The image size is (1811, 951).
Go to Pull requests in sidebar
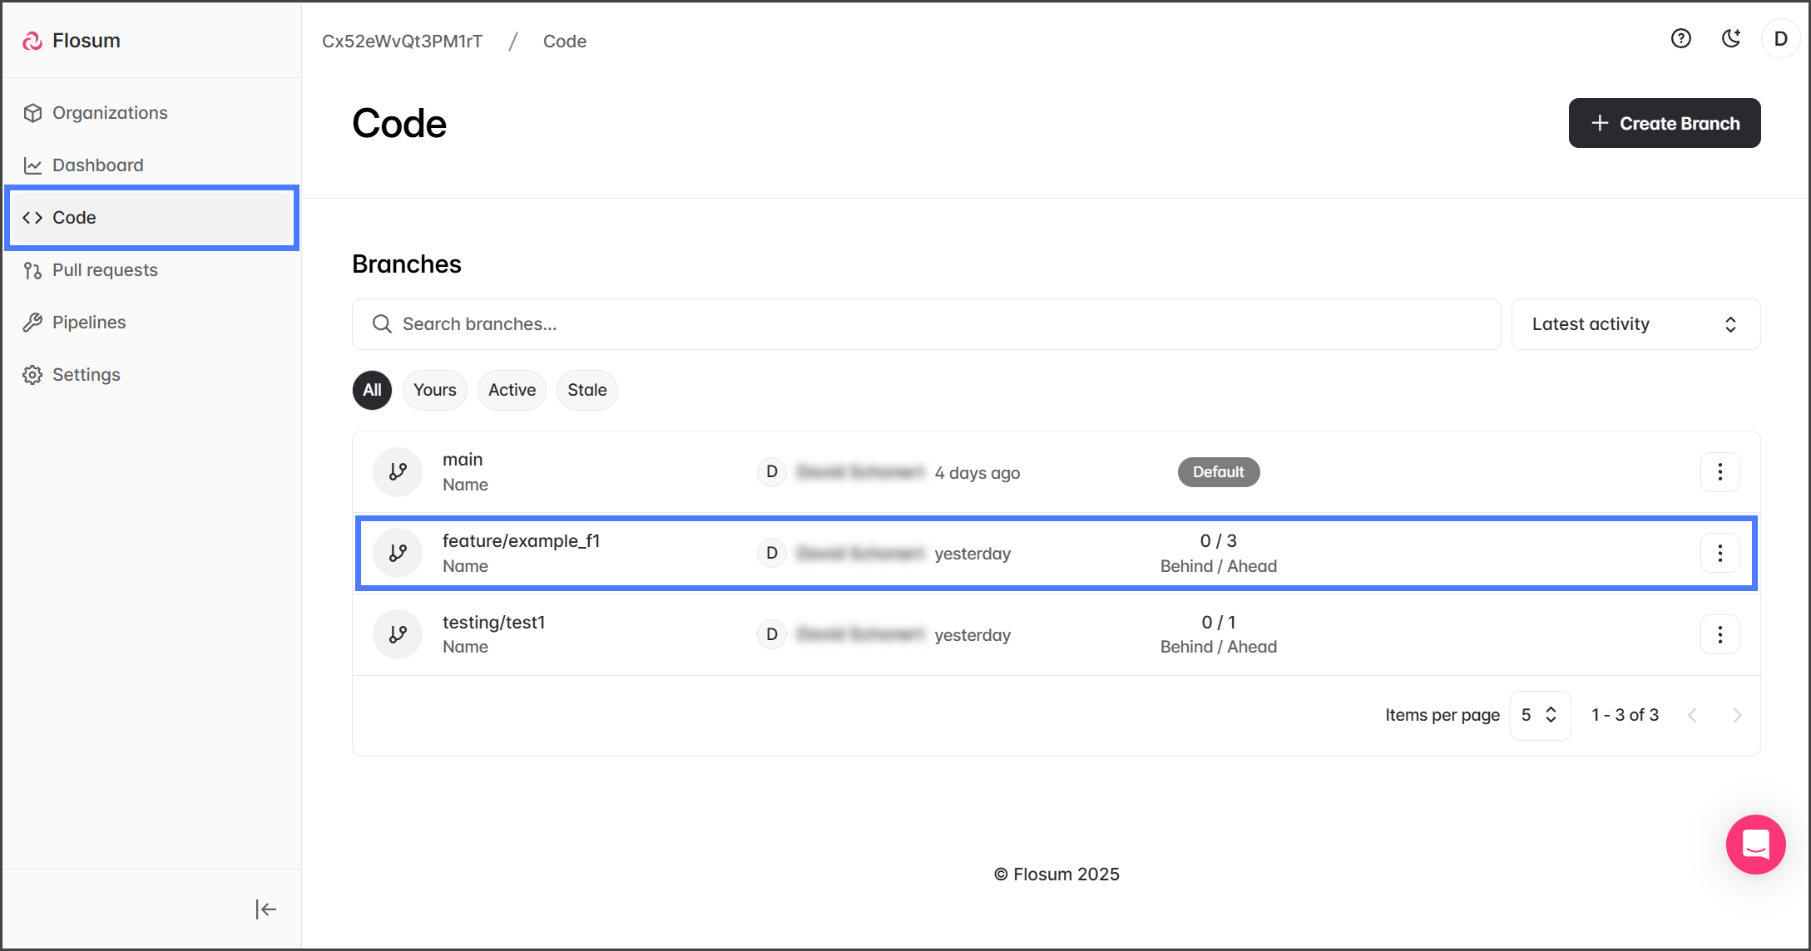(x=105, y=270)
